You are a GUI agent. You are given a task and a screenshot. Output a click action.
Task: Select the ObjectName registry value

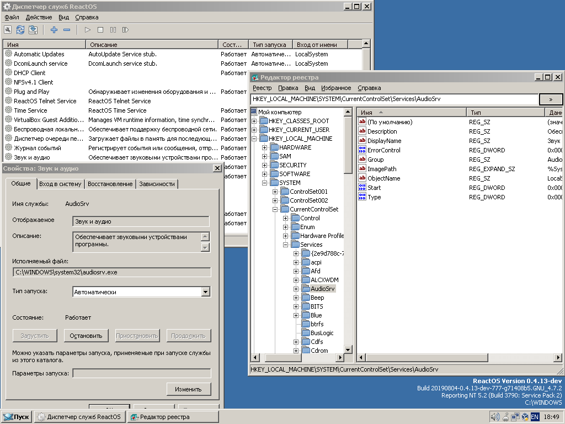coord(384,178)
